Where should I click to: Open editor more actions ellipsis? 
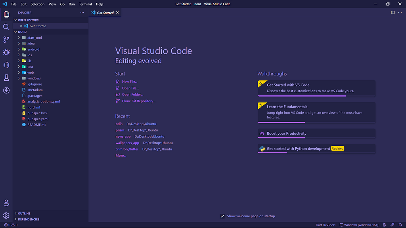point(400,12)
